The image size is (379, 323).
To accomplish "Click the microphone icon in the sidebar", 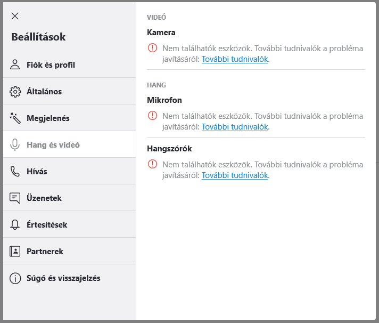I will 15,144.
